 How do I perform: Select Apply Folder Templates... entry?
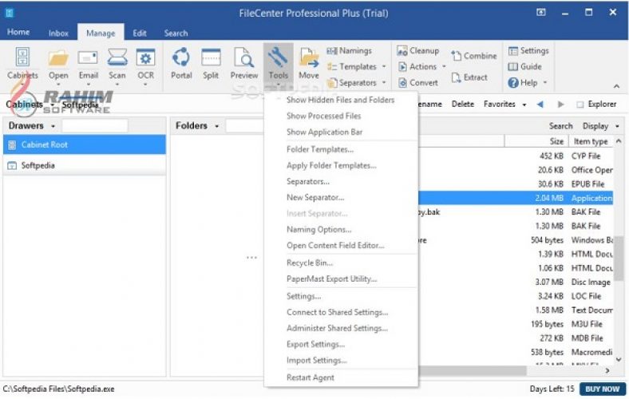[341, 166]
